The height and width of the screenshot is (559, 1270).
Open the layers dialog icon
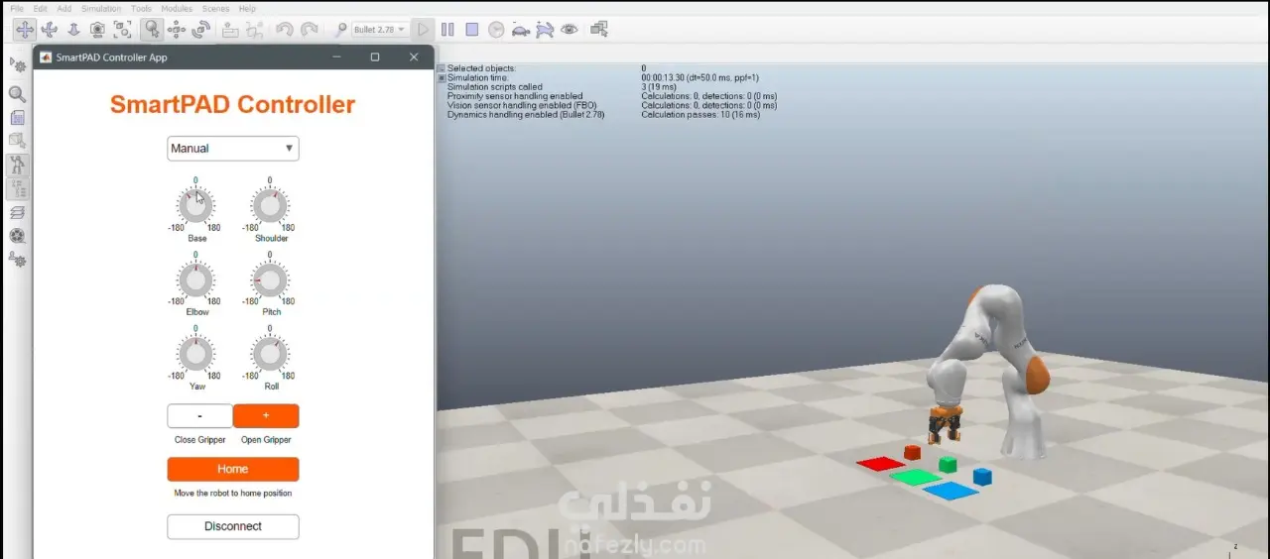[17, 212]
